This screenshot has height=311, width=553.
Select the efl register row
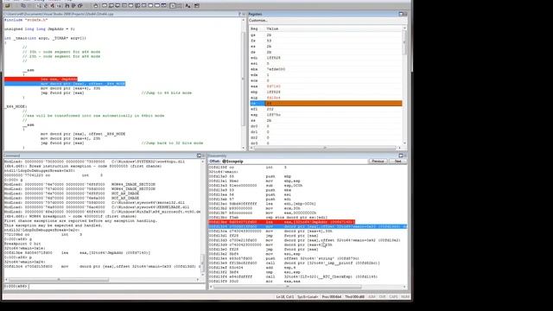326,110
